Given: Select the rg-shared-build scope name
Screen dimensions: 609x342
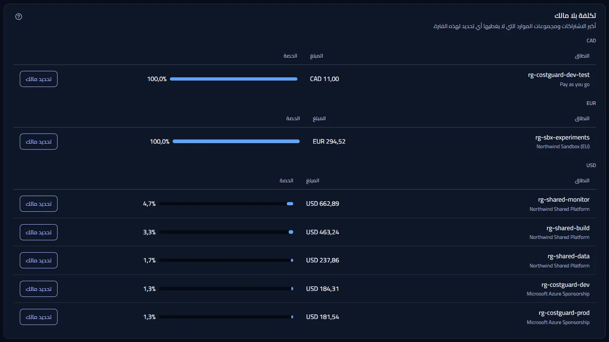Looking at the screenshot, I should [568, 228].
